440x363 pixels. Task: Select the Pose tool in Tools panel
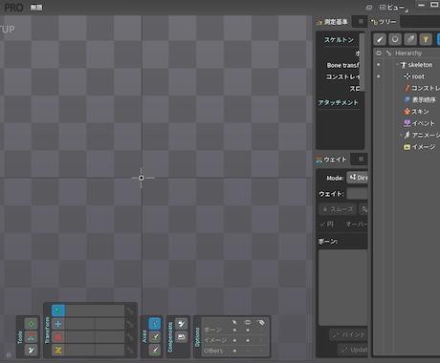(x=31, y=324)
